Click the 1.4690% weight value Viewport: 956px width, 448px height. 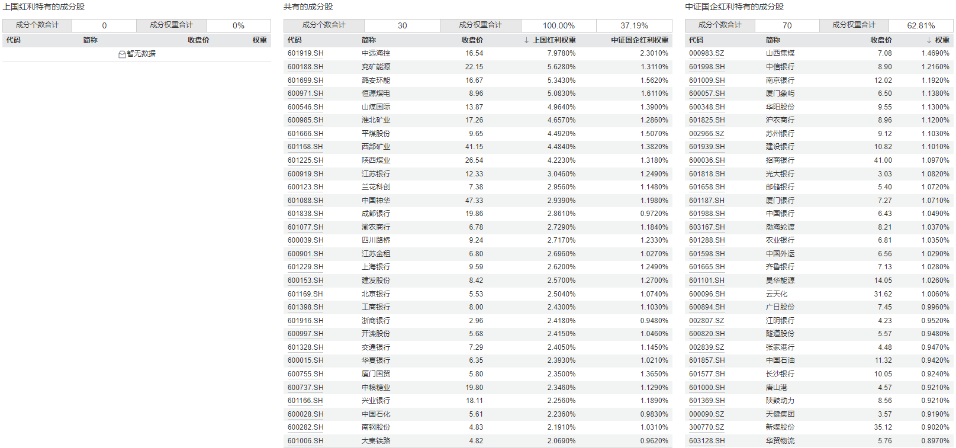(x=935, y=53)
